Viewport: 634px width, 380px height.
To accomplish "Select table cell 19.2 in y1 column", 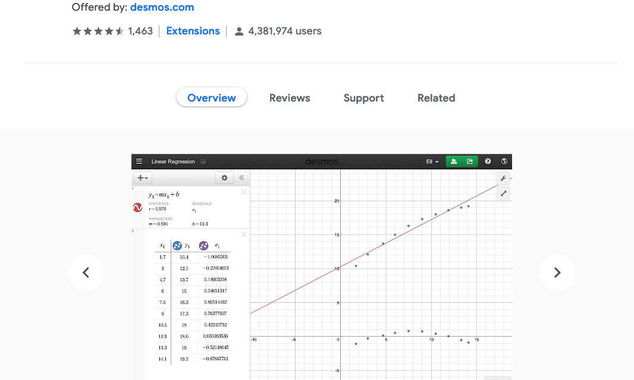I will (184, 359).
